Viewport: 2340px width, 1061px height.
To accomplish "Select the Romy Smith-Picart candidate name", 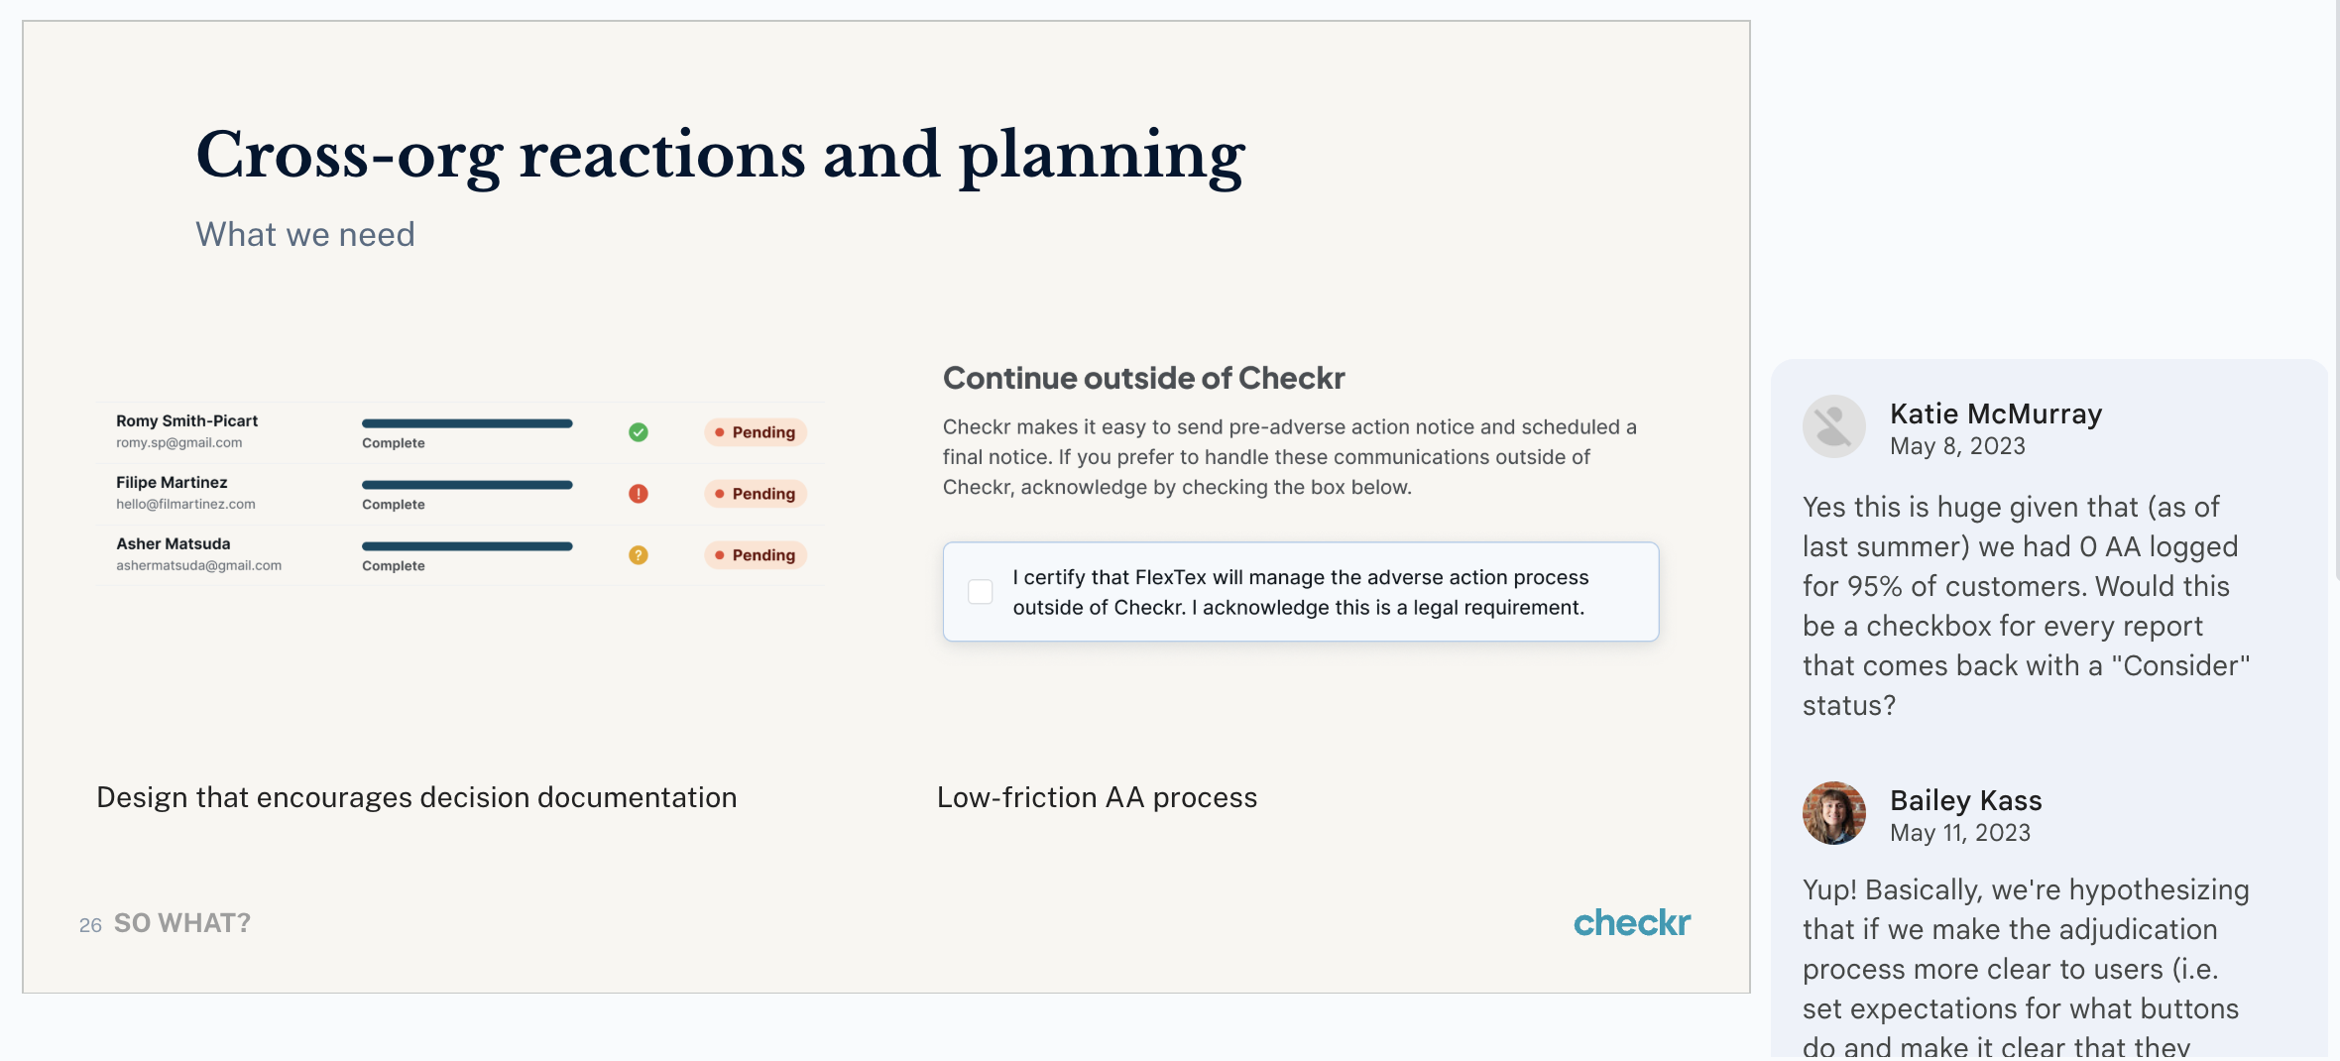I will pyautogui.click(x=186, y=420).
